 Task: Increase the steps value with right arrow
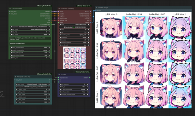click(89, 30)
